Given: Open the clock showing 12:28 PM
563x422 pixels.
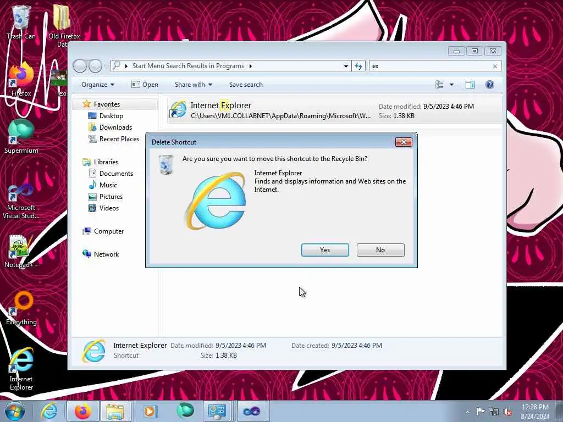Looking at the screenshot, I should (534, 412).
